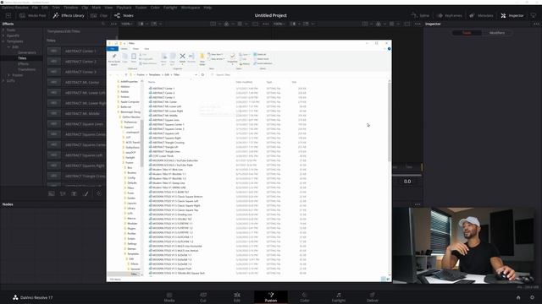Switch to the Color page
Image resolution: width=542 pixels, height=304 pixels.
tap(305, 297)
